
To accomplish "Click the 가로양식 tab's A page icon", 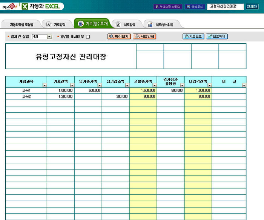I will coord(49,24).
